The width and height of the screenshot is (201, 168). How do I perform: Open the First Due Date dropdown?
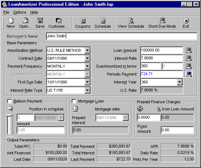[87, 82]
